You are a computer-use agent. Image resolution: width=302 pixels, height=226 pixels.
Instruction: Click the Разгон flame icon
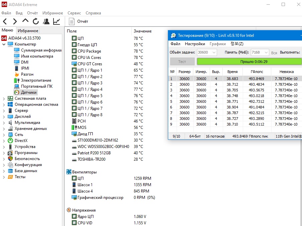tap(17, 74)
